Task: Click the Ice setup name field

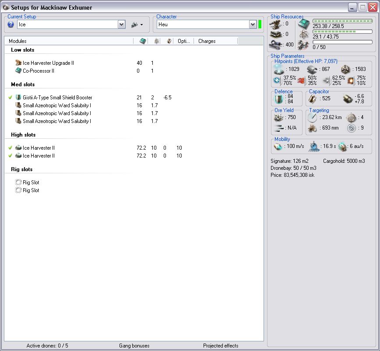Action: click(67, 25)
